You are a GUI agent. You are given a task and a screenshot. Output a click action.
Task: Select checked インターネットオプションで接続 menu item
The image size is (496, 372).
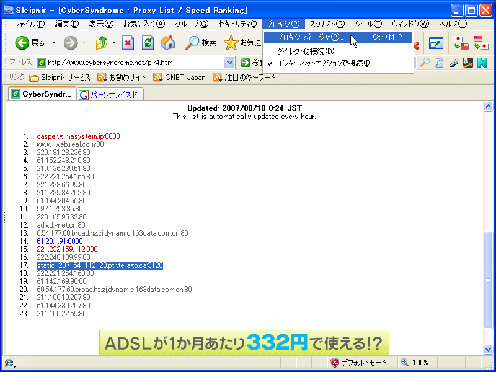click(338, 63)
